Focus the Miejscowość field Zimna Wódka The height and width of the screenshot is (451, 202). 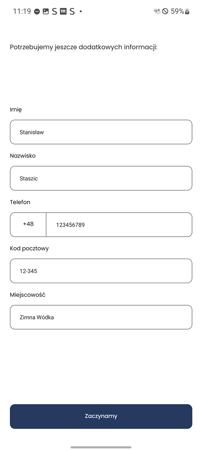[101, 317]
